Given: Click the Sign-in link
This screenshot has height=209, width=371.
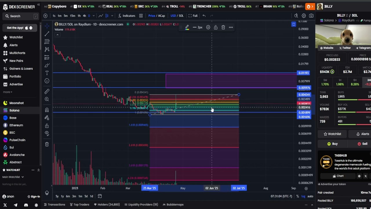Looking at the screenshot, I should pyautogui.click(x=33, y=197).
